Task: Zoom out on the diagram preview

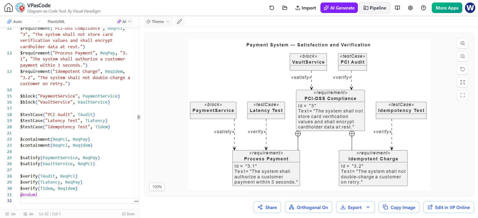Action: click(463, 56)
